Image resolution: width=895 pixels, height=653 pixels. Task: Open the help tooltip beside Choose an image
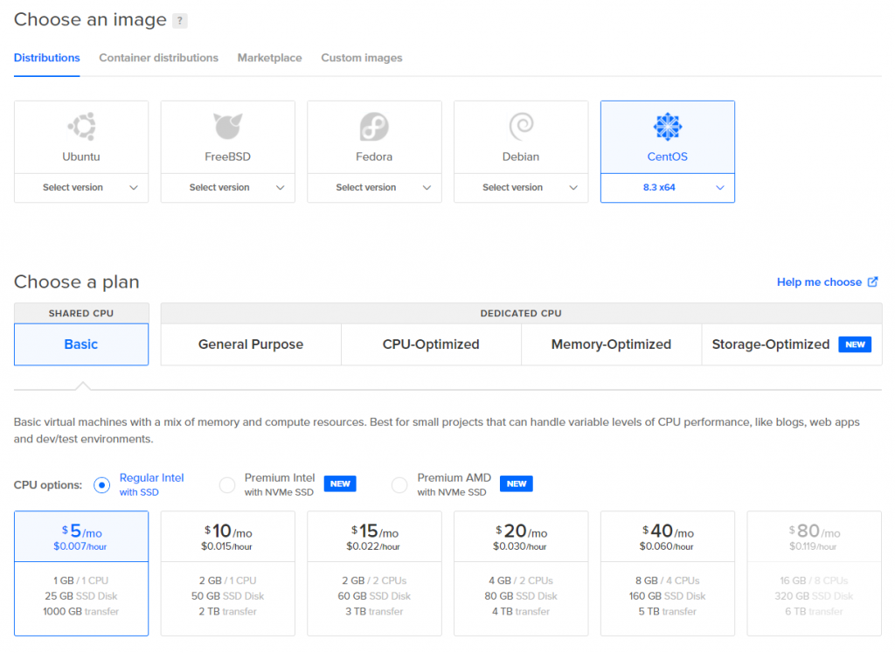click(x=181, y=19)
